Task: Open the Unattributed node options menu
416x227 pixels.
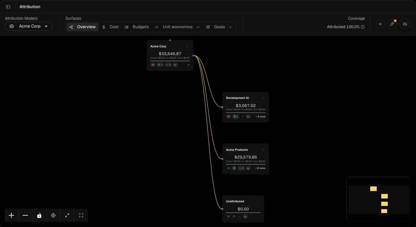Action: [258, 201]
